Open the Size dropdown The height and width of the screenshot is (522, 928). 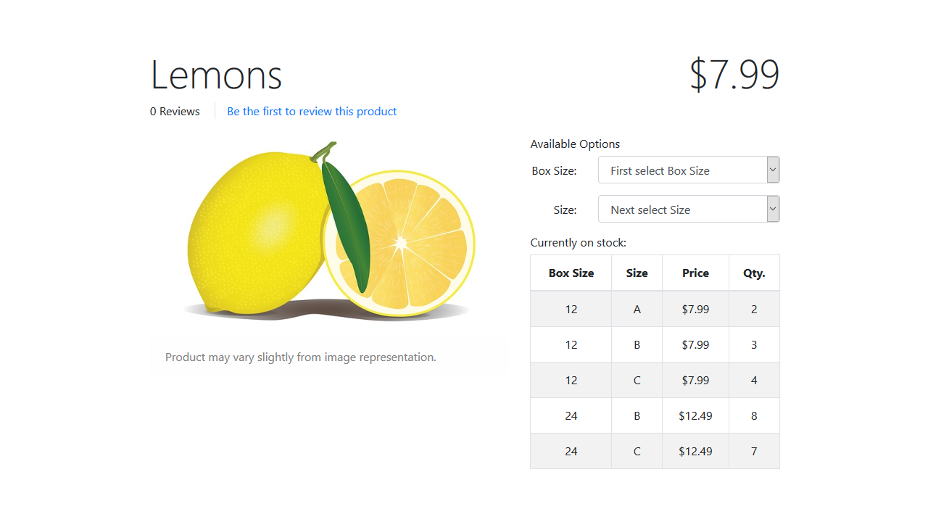[x=689, y=210]
